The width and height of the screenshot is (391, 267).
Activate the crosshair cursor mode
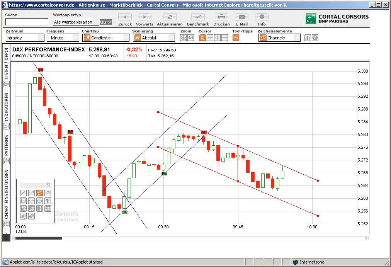(x=210, y=37)
